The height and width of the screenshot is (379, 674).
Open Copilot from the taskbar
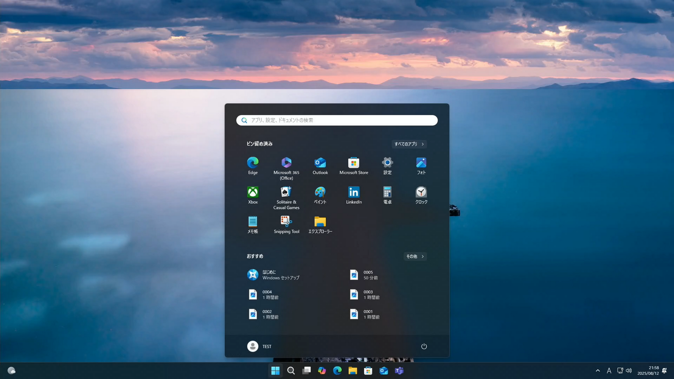coord(322,370)
